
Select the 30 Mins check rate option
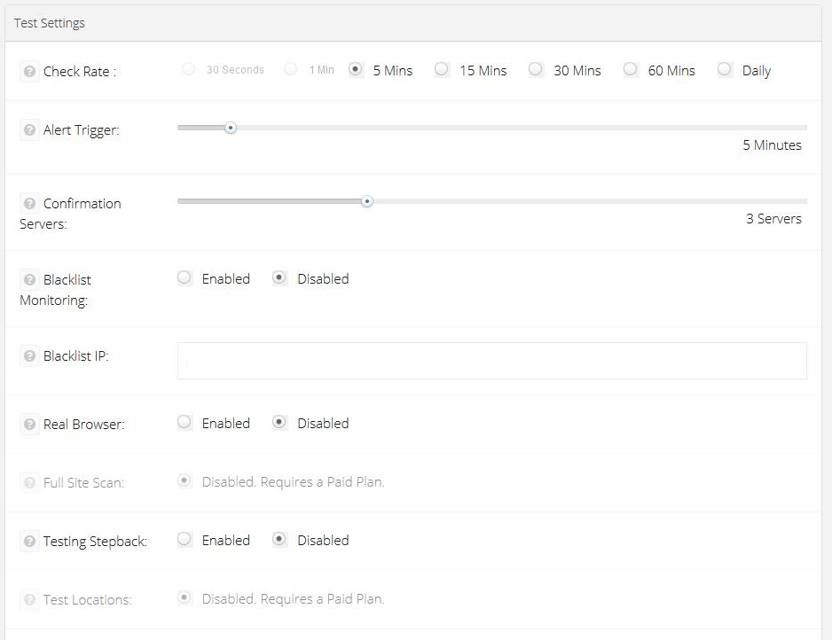tap(536, 69)
